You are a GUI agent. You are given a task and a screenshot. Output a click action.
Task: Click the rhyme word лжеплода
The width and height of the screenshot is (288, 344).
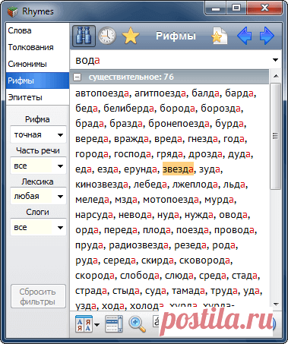pyautogui.click(x=195, y=185)
